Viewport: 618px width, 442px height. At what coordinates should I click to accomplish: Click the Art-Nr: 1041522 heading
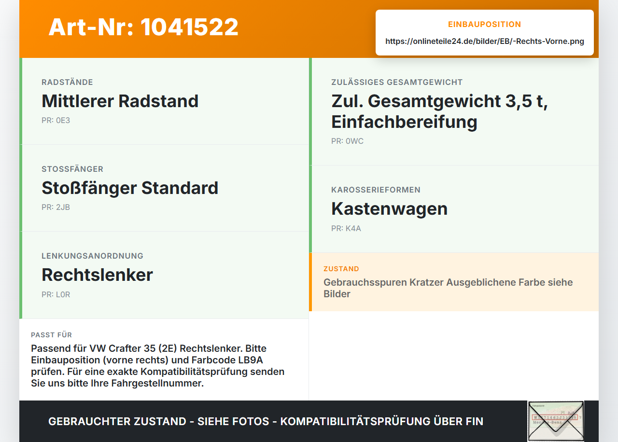[143, 27]
